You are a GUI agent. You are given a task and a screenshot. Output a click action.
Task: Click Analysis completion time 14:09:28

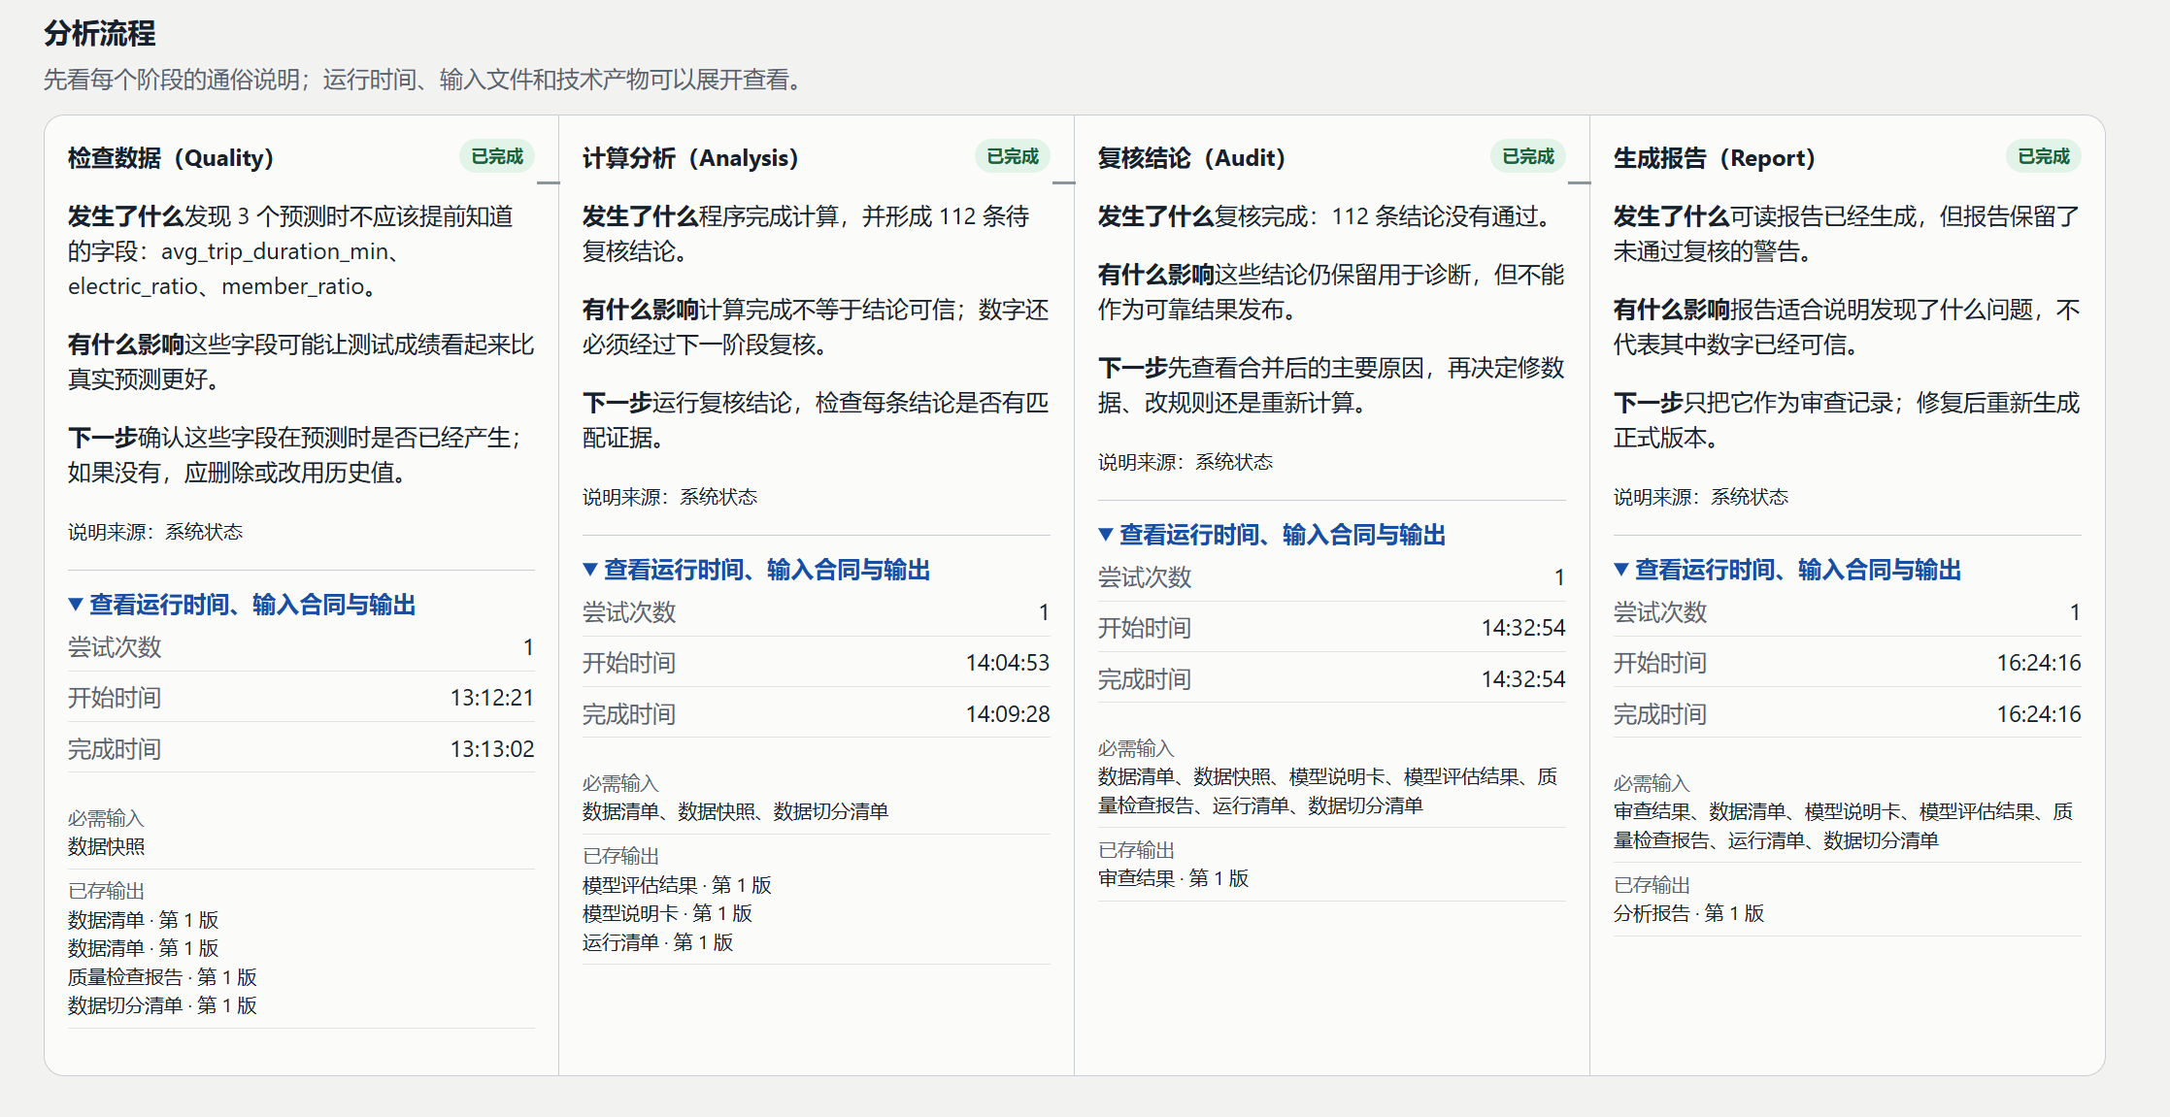[x=1008, y=714]
